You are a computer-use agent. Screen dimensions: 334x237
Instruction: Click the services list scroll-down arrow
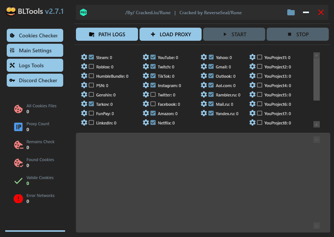tap(317, 124)
